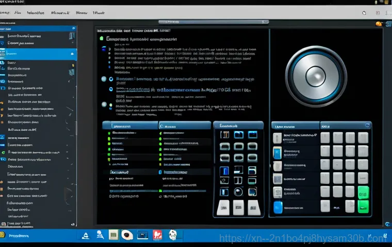Image resolution: width=392 pixels, height=247 pixels.
Task: Click the round icon in middle grid bottom row
Action: tap(238, 191)
